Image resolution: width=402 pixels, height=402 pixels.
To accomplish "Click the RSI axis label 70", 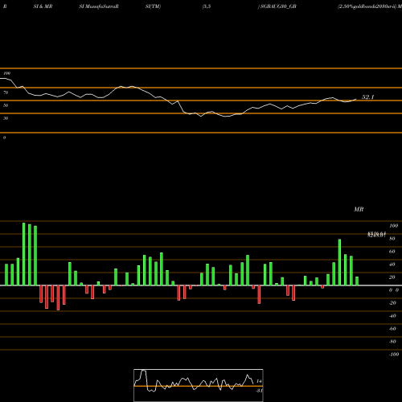I will point(6,92).
